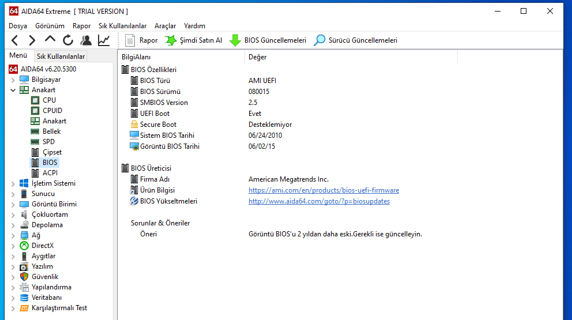Select the SMBIOS Version row
The width and height of the screenshot is (572, 320).
[x=164, y=103]
